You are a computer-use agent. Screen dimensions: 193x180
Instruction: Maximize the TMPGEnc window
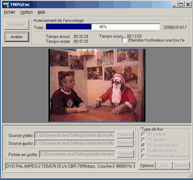click(x=181, y=5)
